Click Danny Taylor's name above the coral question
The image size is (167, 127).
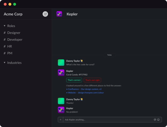(73, 61)
